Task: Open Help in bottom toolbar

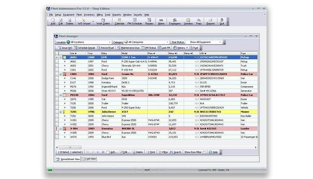Action: click(x=213, y=152)
